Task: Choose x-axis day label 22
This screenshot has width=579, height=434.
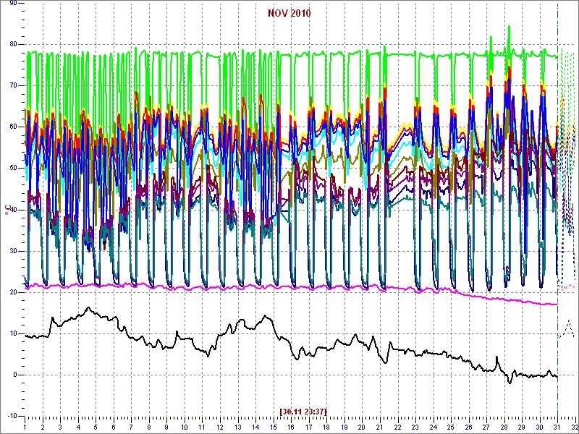Action: coord(397,427)
